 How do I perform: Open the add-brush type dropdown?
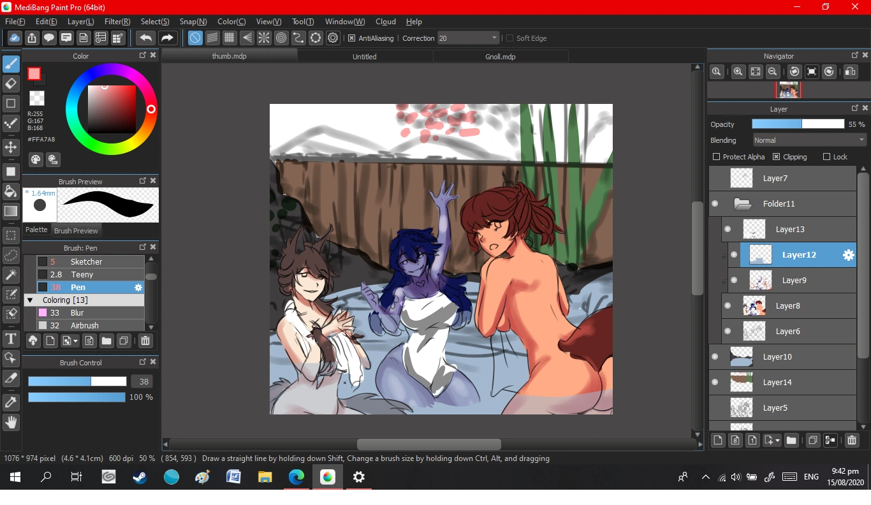coord(70,340)
